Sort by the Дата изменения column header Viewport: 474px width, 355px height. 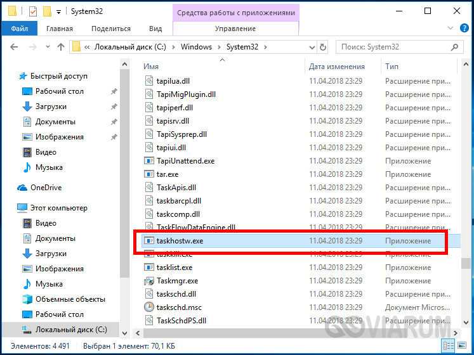point(343,67)
